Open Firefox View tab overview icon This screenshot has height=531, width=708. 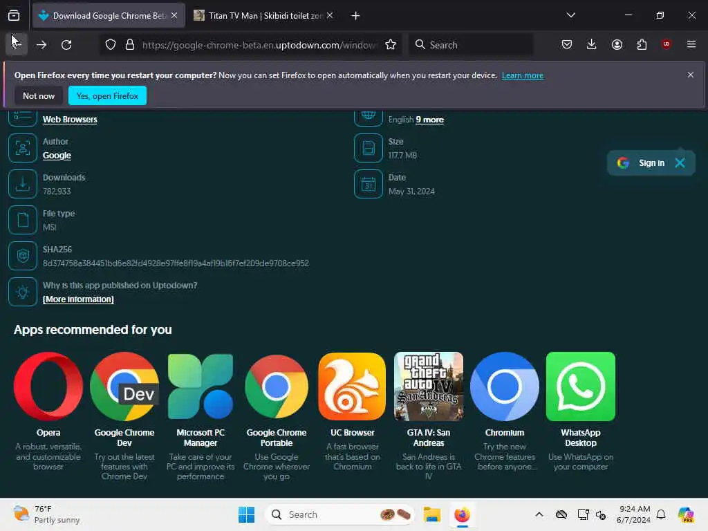[x=14, y=16]
